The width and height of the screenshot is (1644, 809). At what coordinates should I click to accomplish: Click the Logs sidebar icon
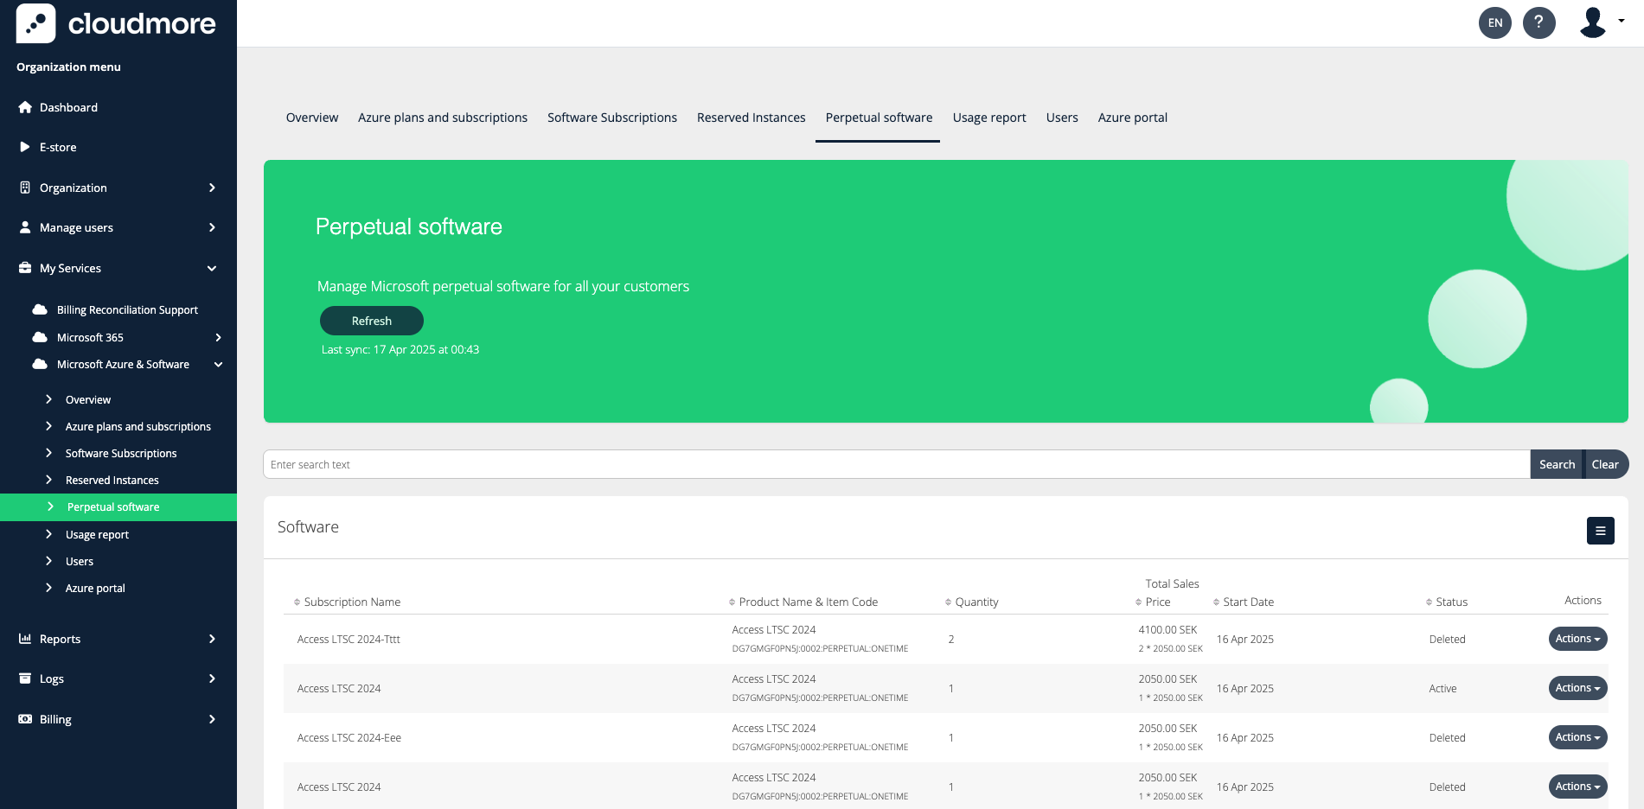coord(24,678)
